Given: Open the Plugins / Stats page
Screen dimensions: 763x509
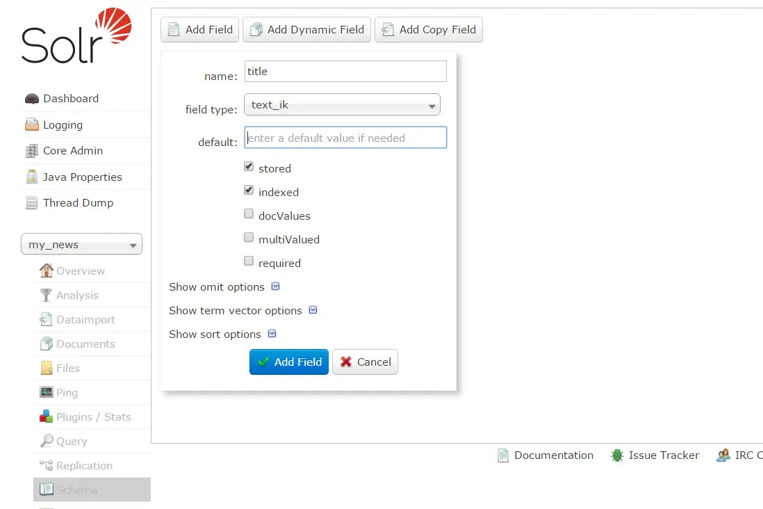Looking at the screenshot, I should pos(93,417).
